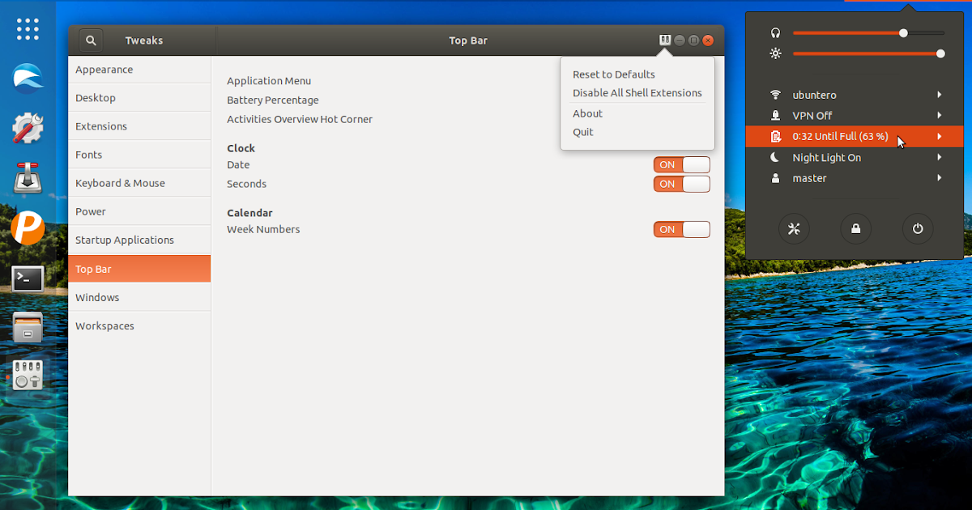
Task: Click the 0:32 Until Full (63 %) text
Action: (x=840, y=136)
